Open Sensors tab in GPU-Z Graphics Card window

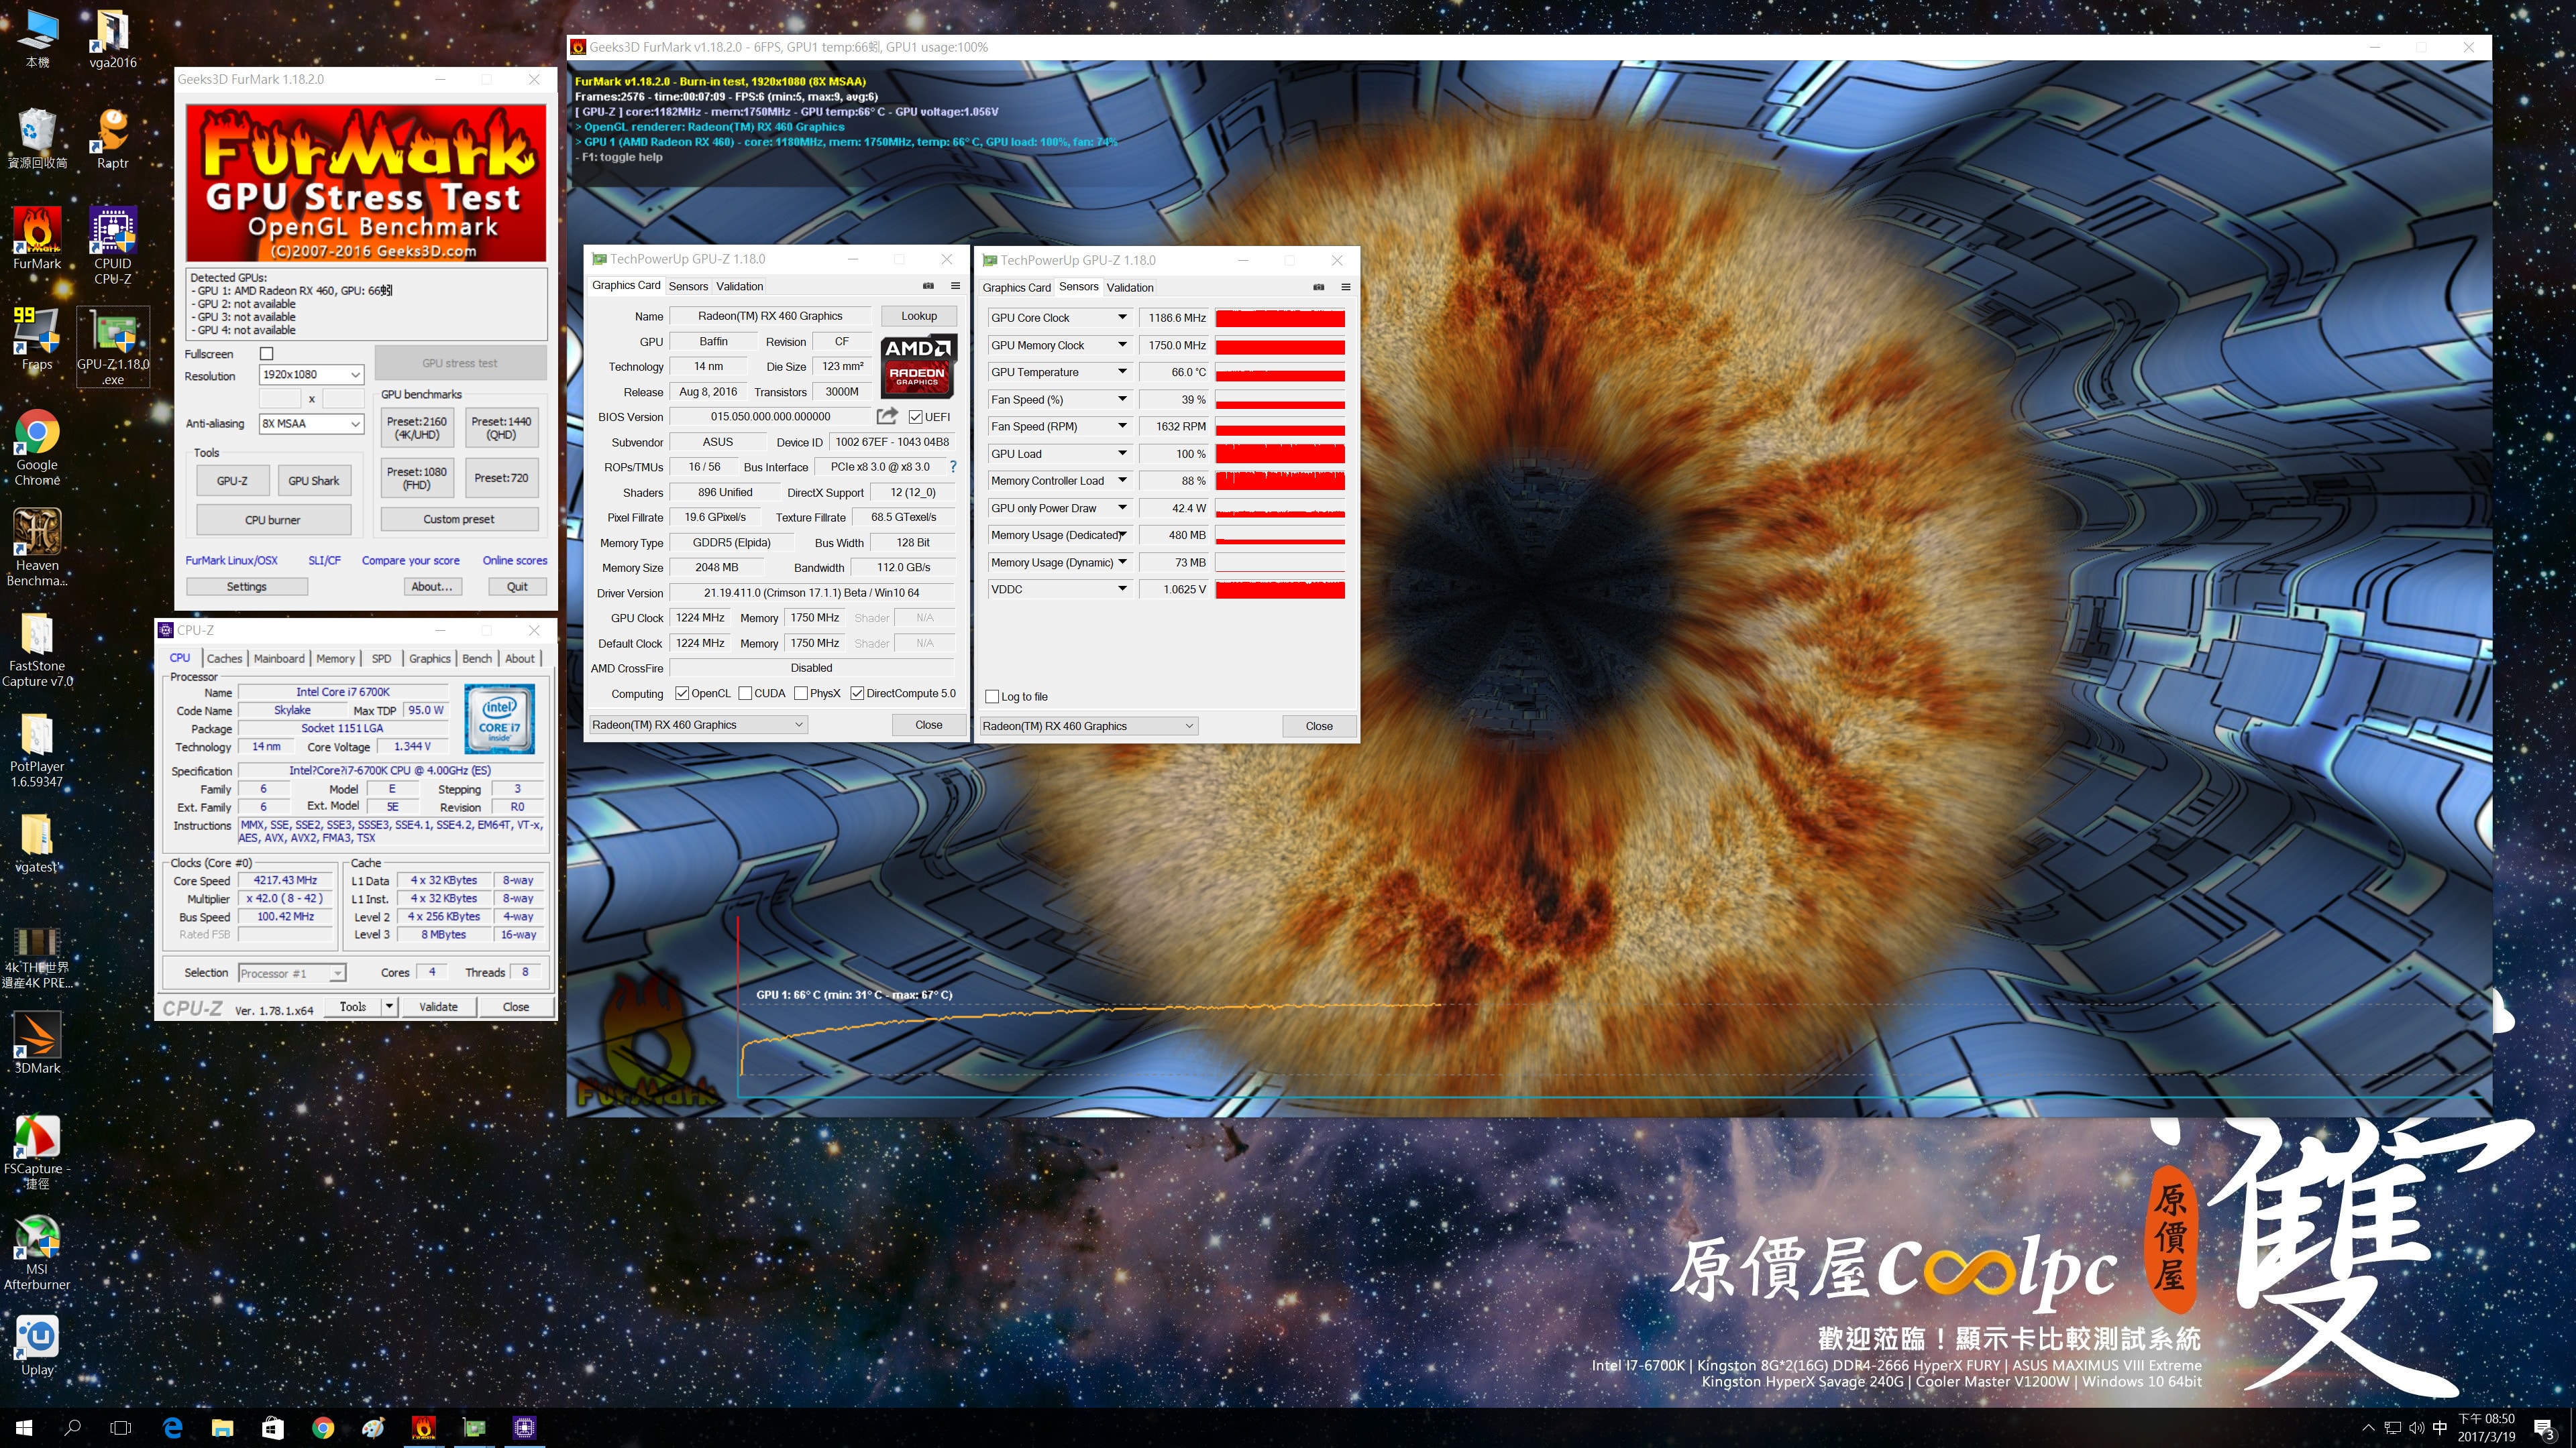click(688, 286)
